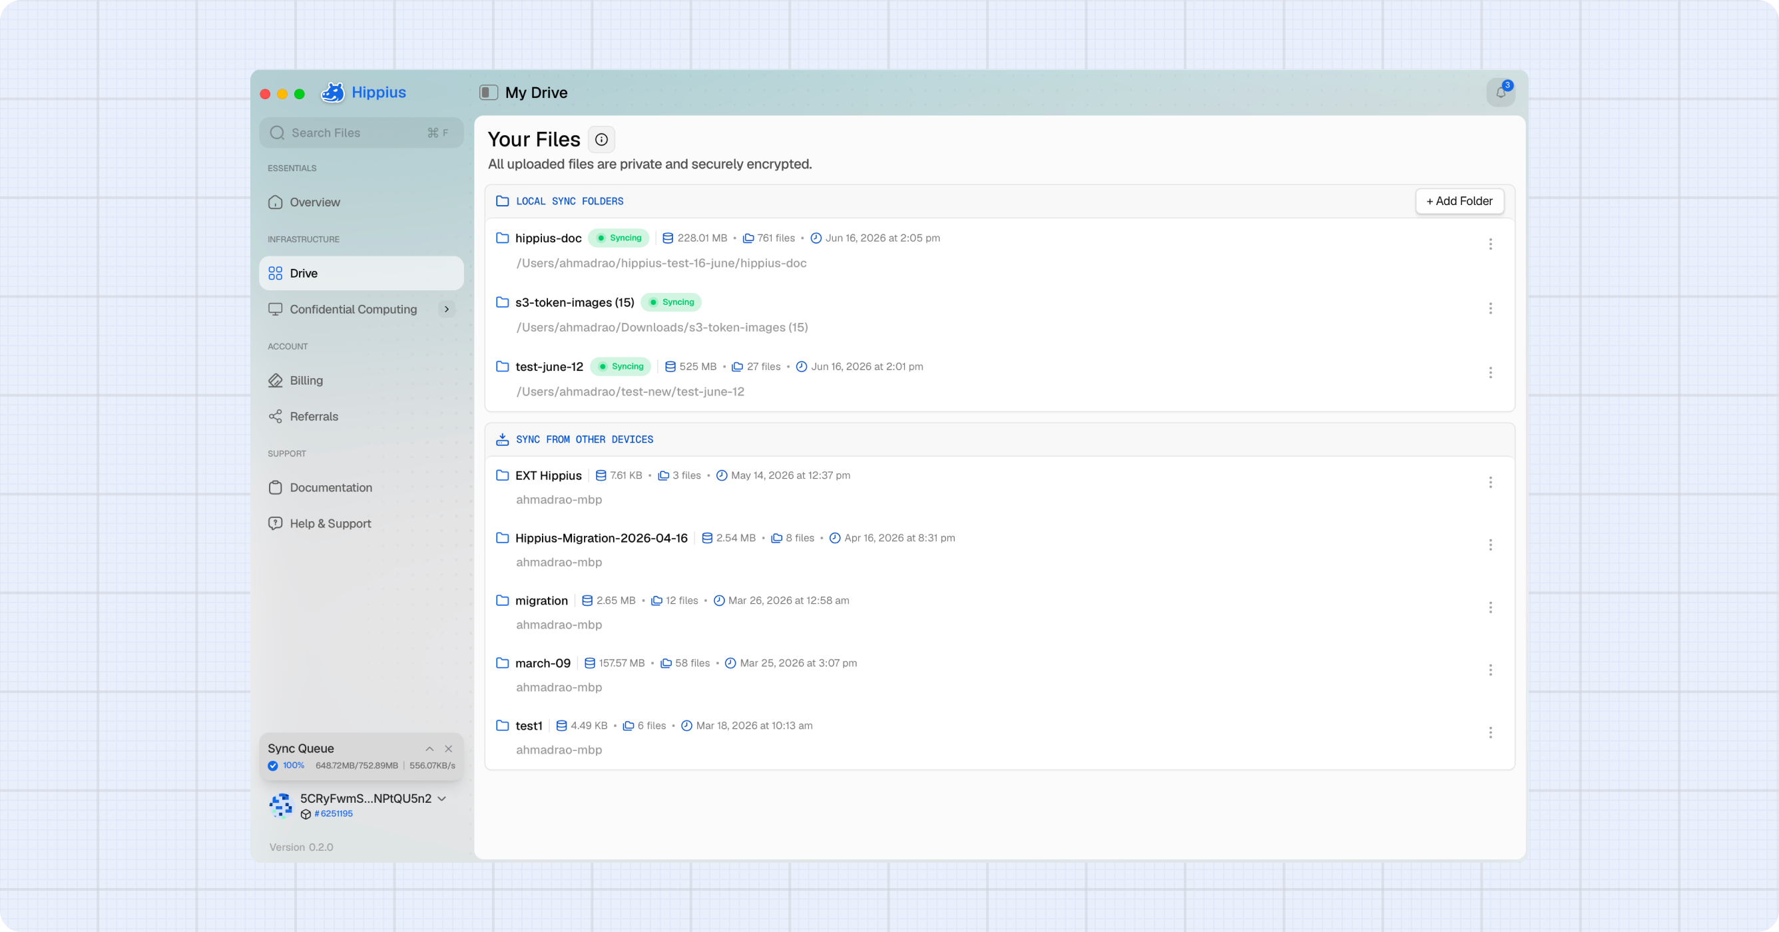Open block number #6251195 link
The image size is (1779, 932).
[334, 814]
